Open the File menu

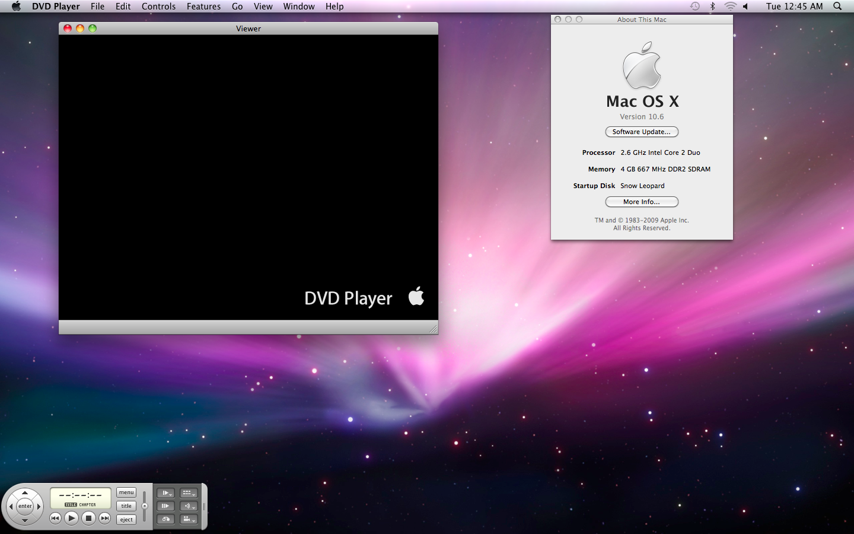[x=97, y=6]
